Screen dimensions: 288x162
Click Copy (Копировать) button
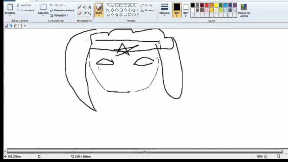[x=26, y=10]
